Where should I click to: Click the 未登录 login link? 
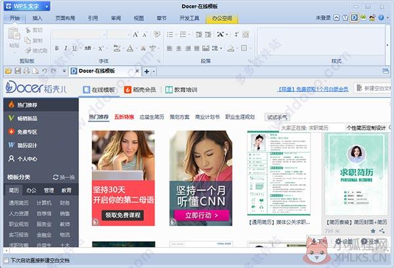pos(323,18)
